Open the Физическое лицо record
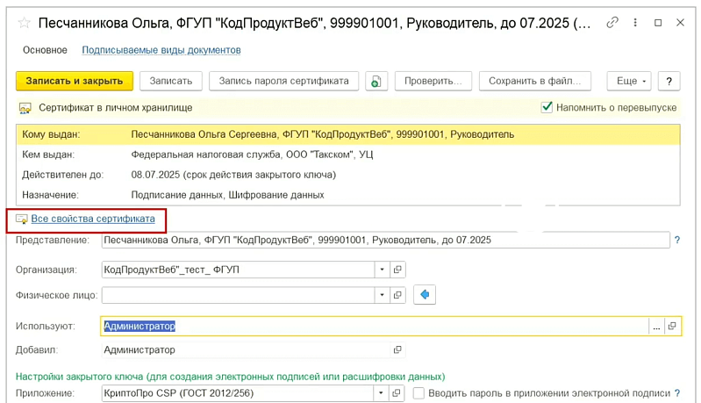The width and height of the screenshot is (701, 403). point(397,295)
